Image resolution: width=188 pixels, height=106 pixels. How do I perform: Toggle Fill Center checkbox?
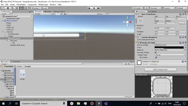point(156,57)
